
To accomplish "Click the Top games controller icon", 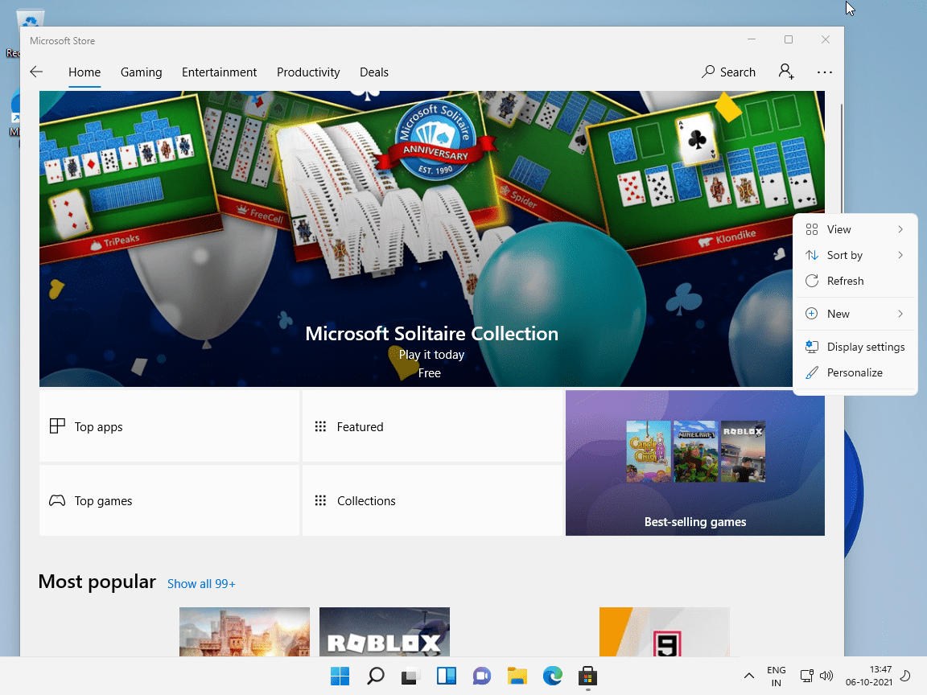I will pos(57,500).
